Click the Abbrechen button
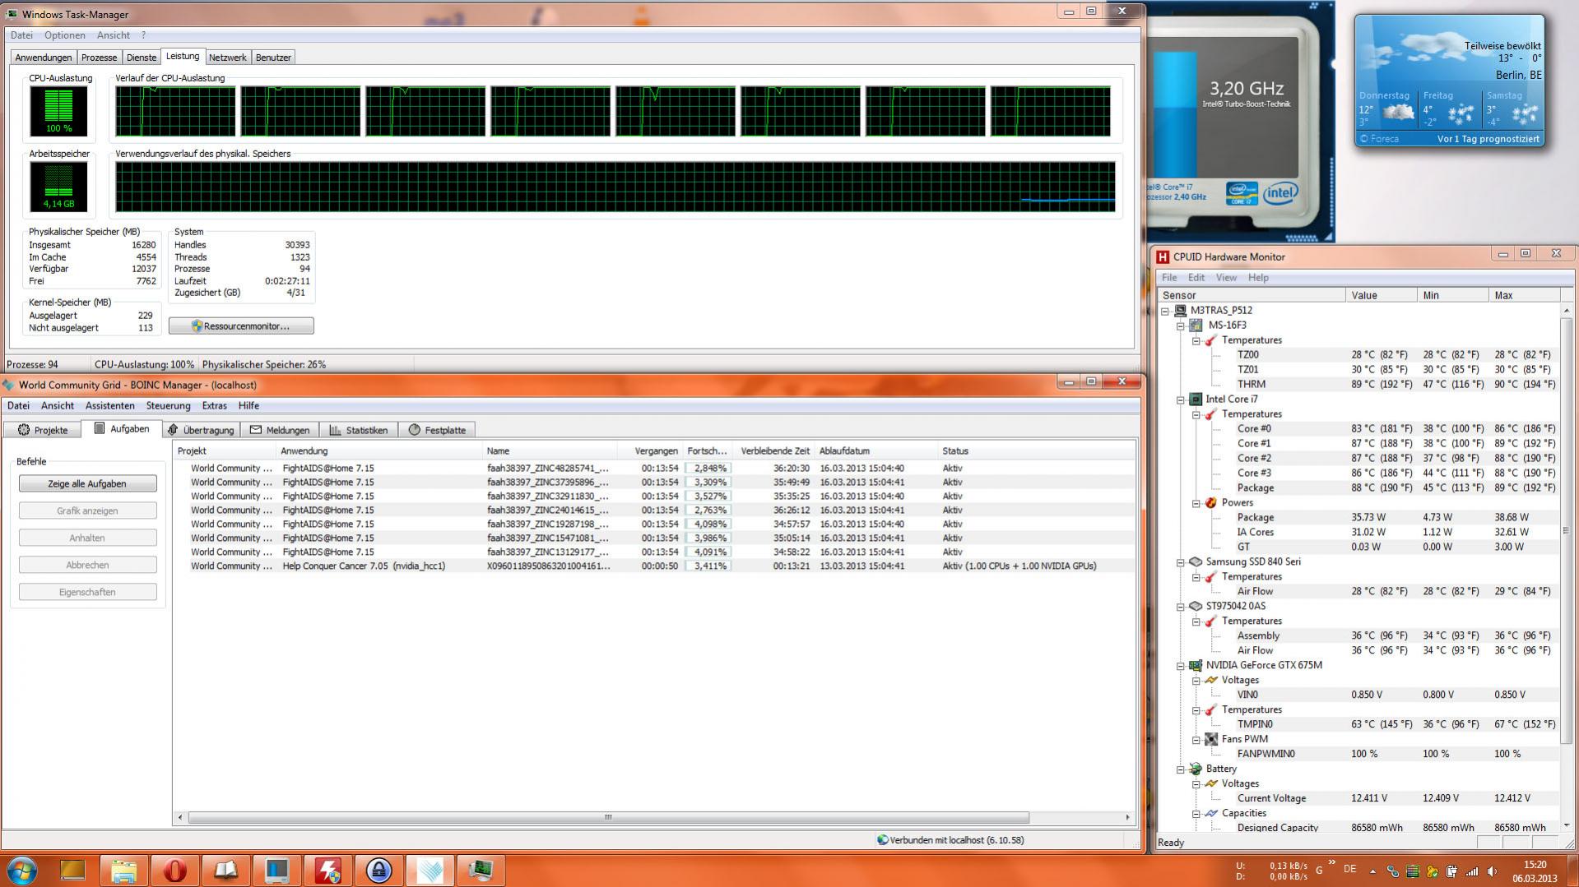1579x887 pixels. coord(87,565)
